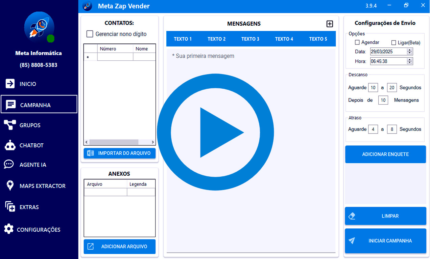The width and height of the screenshot is (430, 259).
Task: Click the MAPS EXTRACTOR pin icon
Action: (x=10, y=185)
